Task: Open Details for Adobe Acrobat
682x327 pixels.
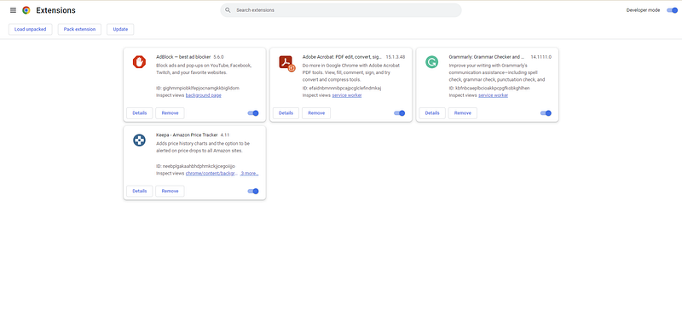Action: (x=286, y=113)
